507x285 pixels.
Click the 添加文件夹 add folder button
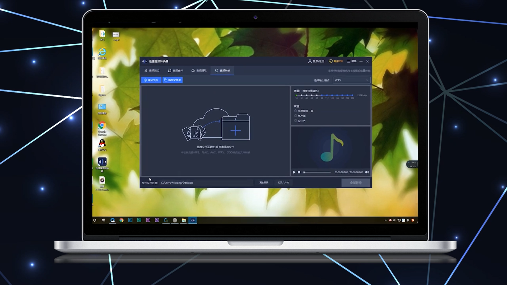(x=173, y=80)
